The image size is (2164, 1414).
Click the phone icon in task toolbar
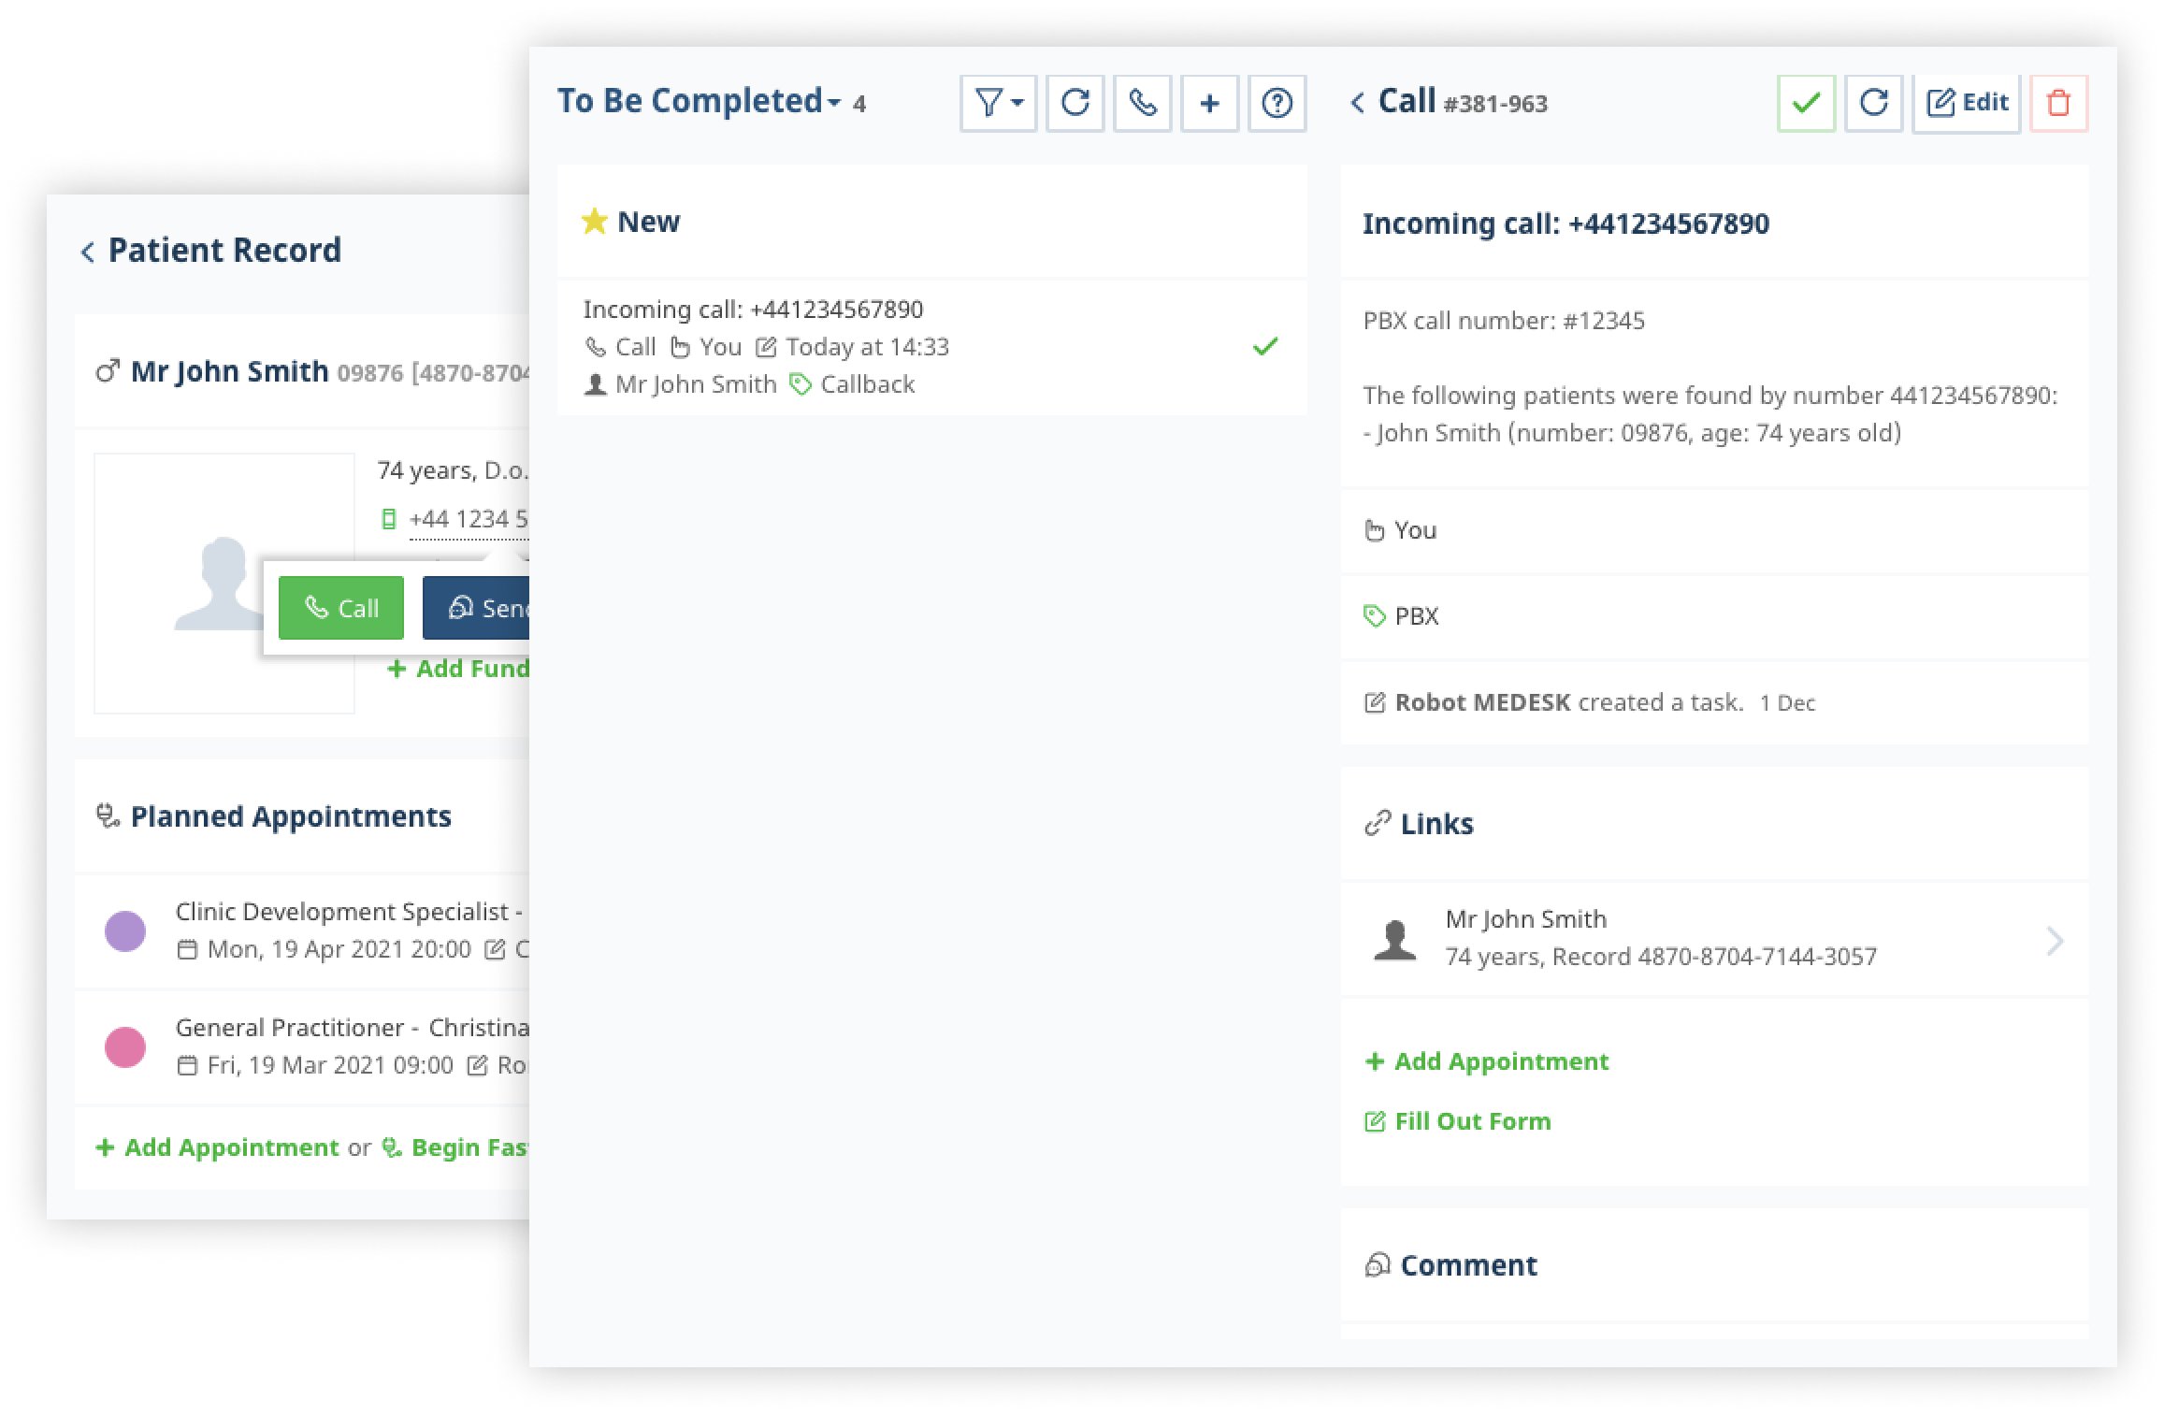click(1142, 103)
